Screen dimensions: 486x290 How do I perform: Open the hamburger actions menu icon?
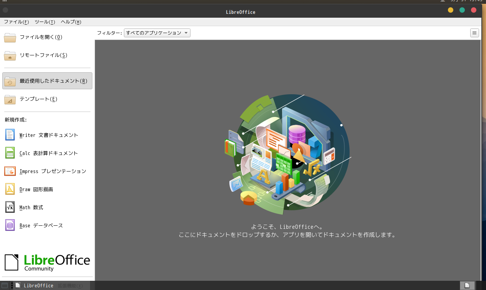click(474, 33)
